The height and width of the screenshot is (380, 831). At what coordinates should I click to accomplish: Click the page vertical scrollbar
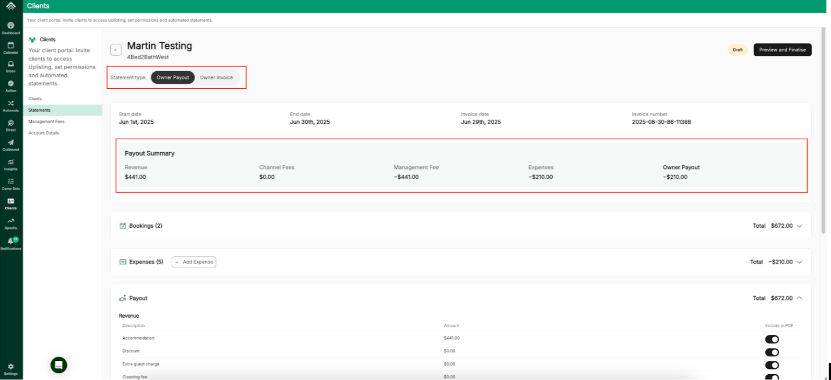point(823,130)
